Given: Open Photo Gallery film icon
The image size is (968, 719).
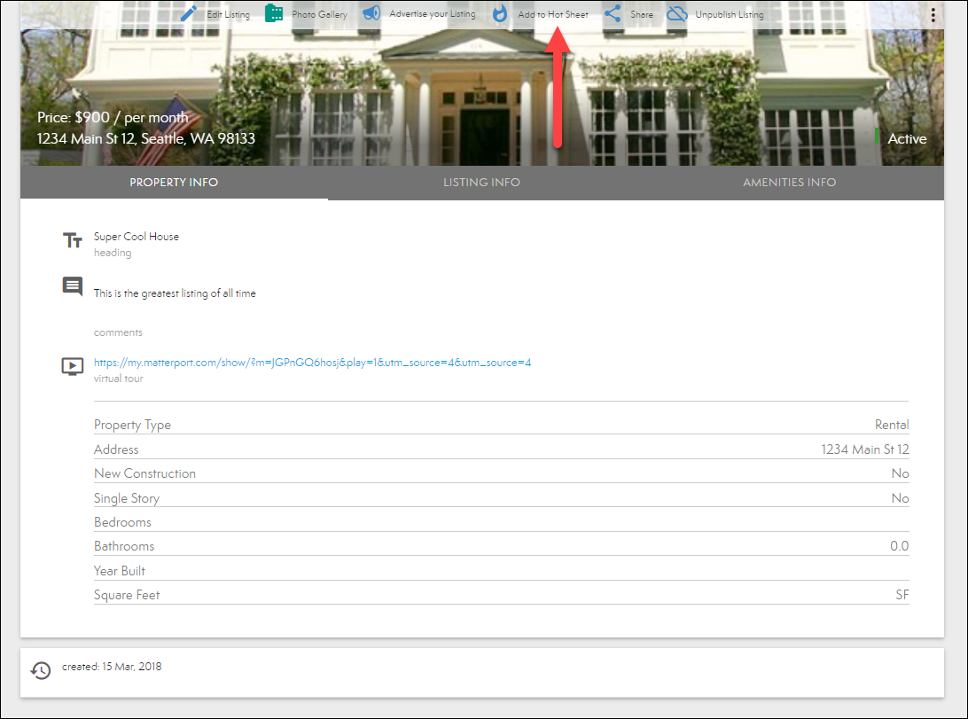Looking at the screenshot, I should pos(274,14).
